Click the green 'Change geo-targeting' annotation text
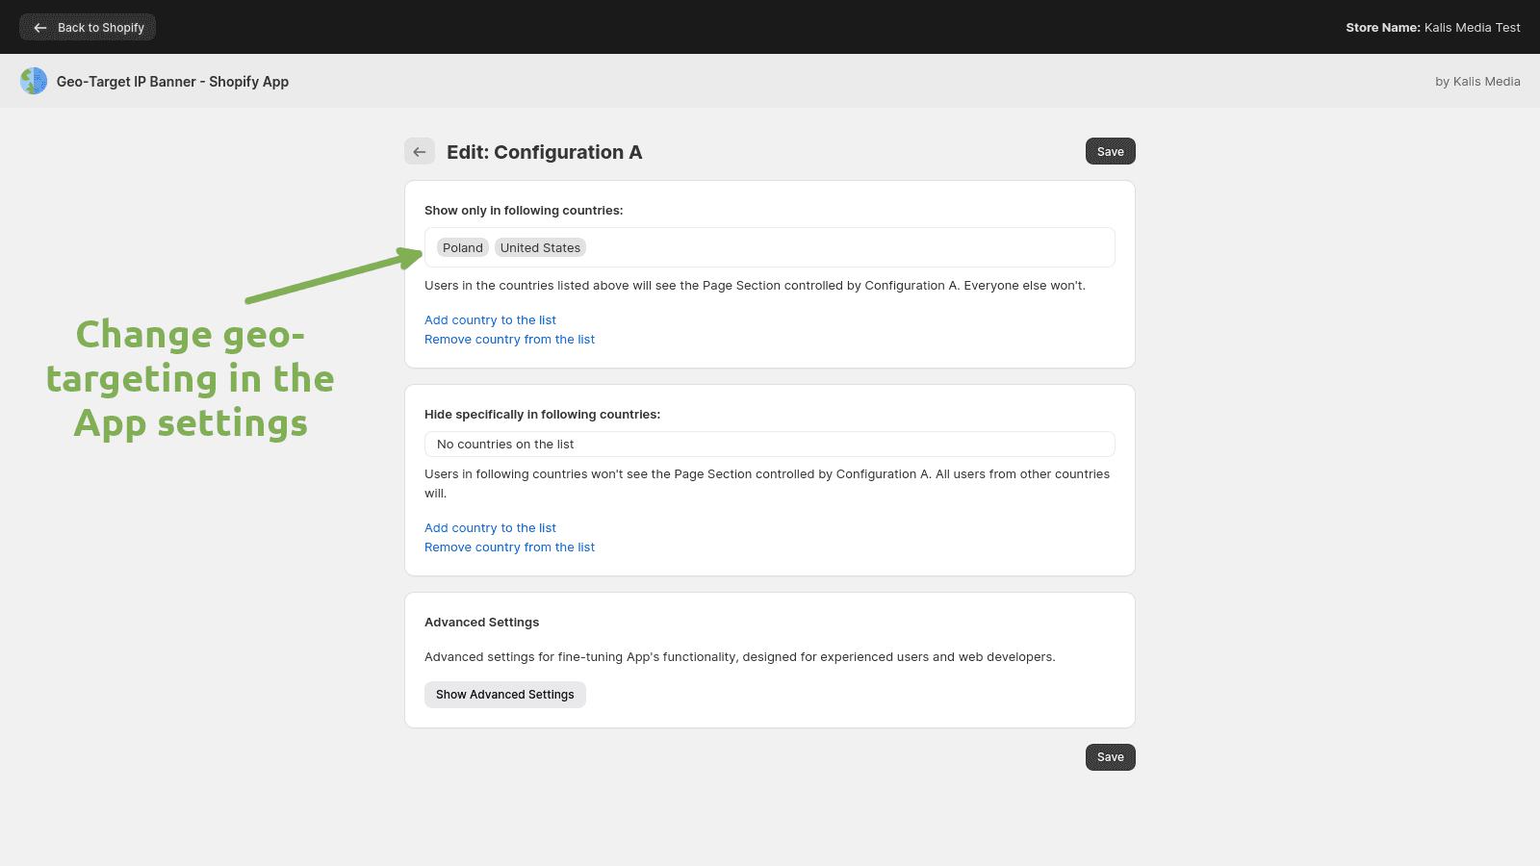This screenshot has width=1540, height=866. click(191, 379)
